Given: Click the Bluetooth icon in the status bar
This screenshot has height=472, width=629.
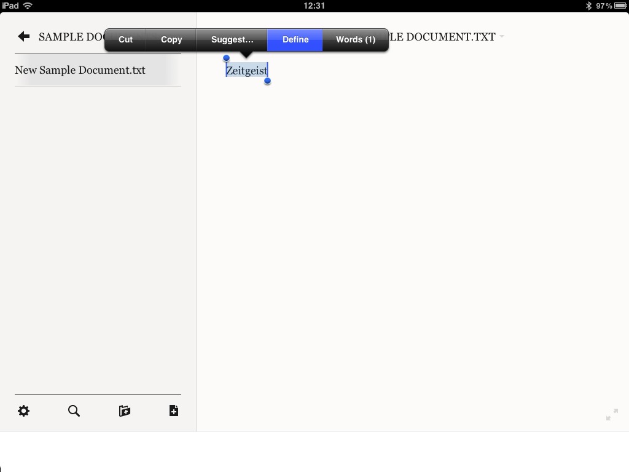Looking at the screenshot, I should pyautogui.click(x=588, y=6).
